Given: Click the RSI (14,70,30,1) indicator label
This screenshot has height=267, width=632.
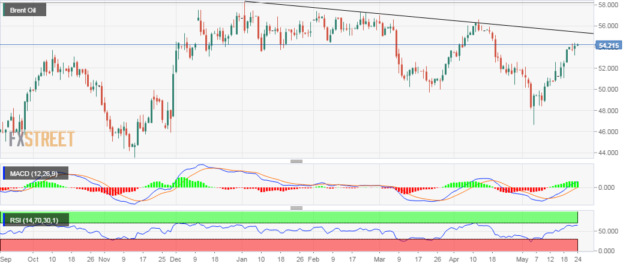Looking at the screenshot, I should pyautogui.click(x=36, y=220).
